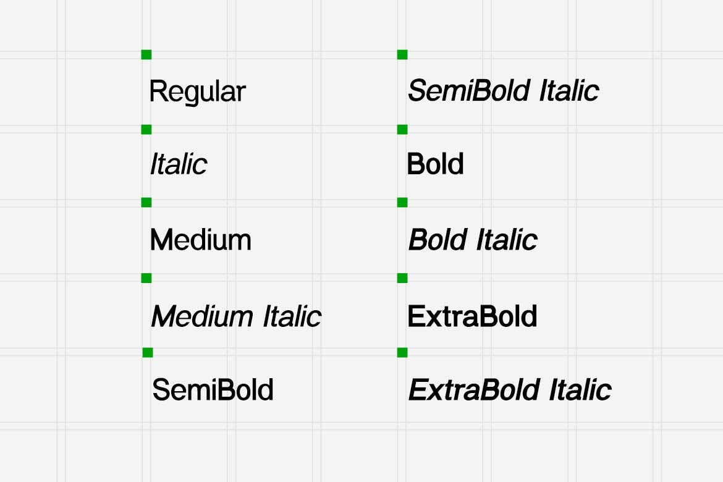Select the Italic font style sample
The width and height of the screenshot is (723, 482).
point(179,164)
